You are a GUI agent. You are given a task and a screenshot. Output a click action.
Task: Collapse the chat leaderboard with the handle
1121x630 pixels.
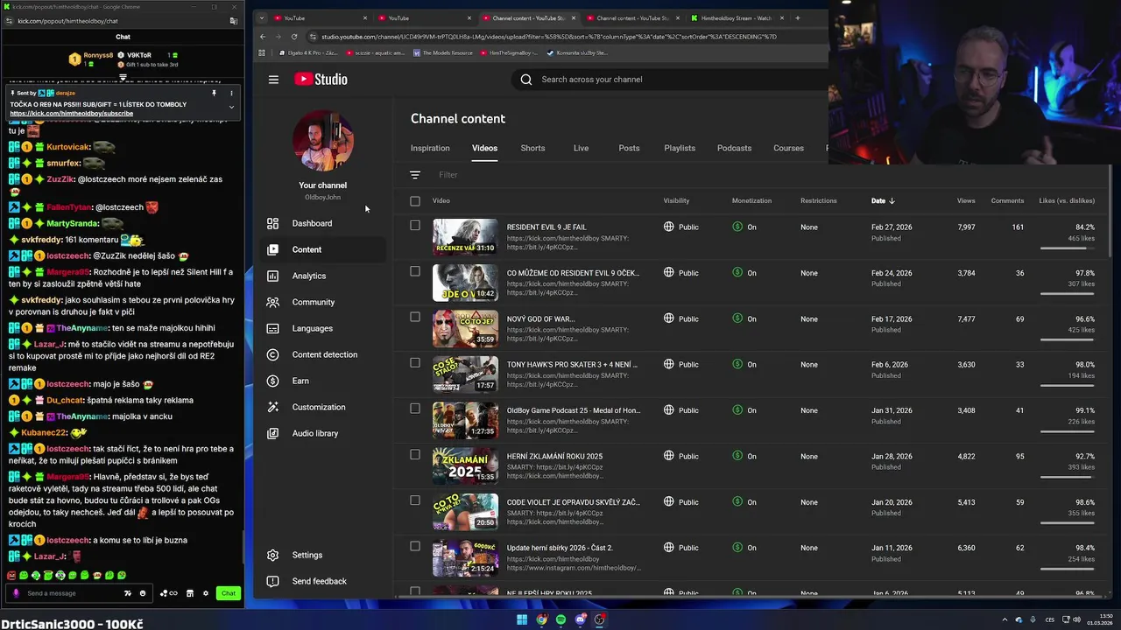tap(123, 77)
